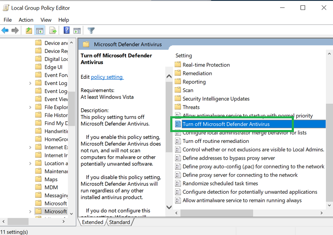
Task: Click the Remediation folder icon
Action: (178, 73)
